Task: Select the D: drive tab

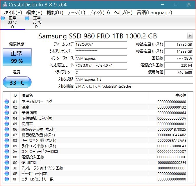Action: tap(37, 22)
